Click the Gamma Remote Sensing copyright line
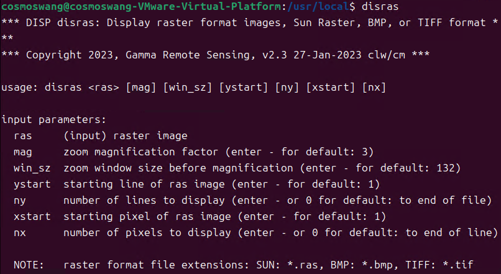 click(215, 55)
